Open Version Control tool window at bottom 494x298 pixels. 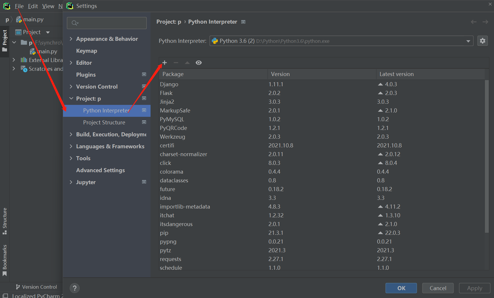pos(36,287)
